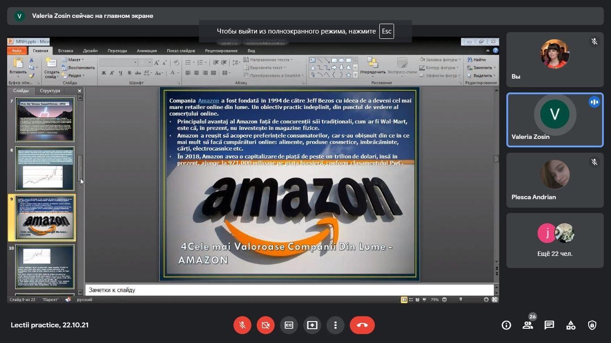
Task: Open the Вставка ribbon tab
Action: [66, 51]
